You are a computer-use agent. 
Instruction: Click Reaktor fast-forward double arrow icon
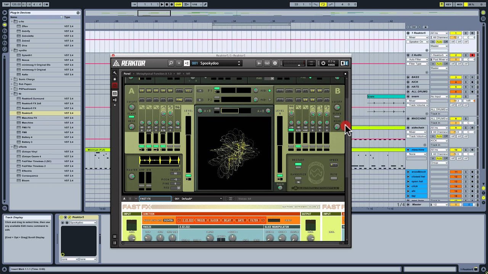tap(259, 63)
